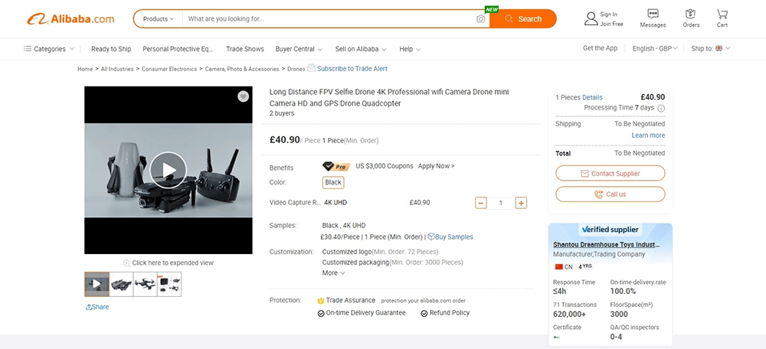
Task: Open the Categories menu
Action: (49, 49)
